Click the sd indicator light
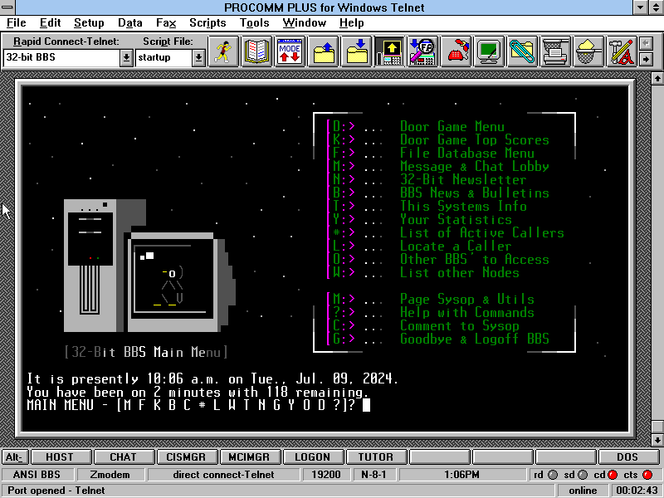The image size is (664, 498). click(583, 475)
